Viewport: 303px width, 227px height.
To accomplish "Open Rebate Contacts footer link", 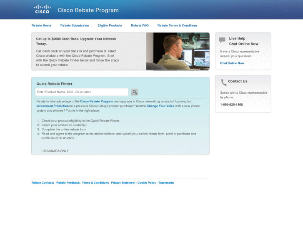I will (x=43, y=183).
